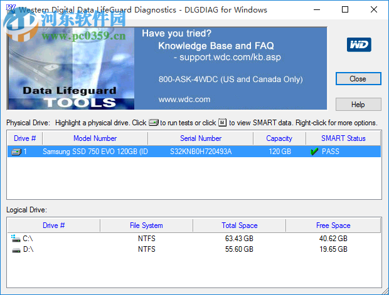Click the run tests drive icon in instructions
The image size is (389, 295).
click(x=154, y=123)
